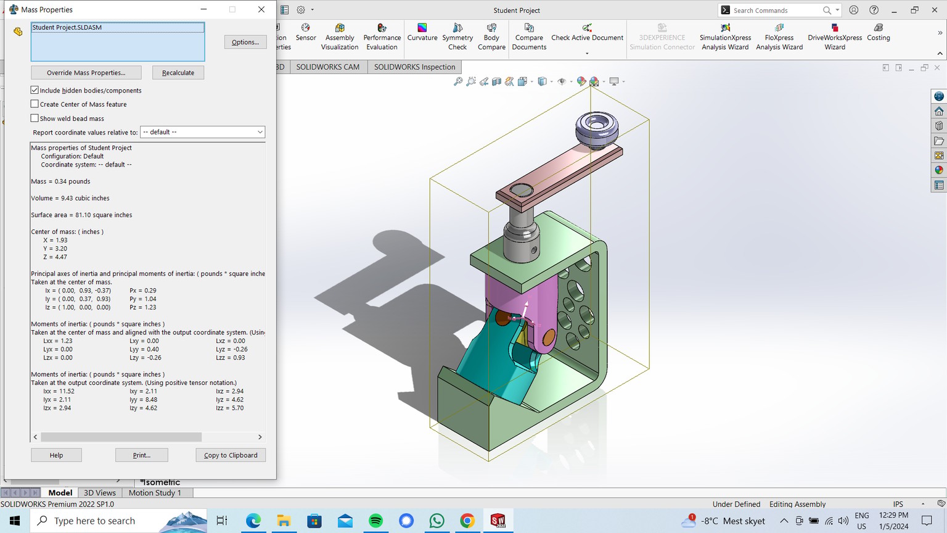This screenshot has height=533, width=947.
Task: Open the Sensor tool
Action: [x=305, y=33]
